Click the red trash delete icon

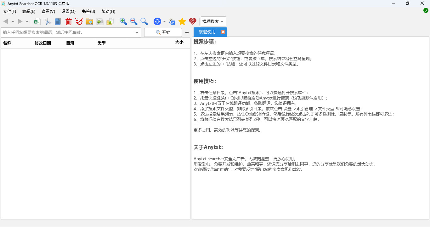(69, 21)
